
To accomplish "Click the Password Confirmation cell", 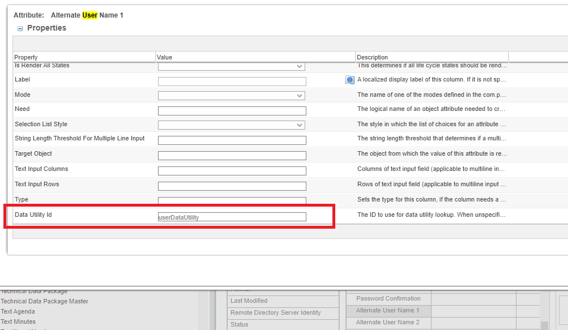I will [x=387, y=298].
